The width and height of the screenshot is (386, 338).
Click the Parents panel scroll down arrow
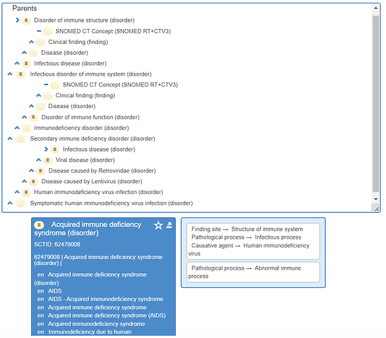point(376,199)
